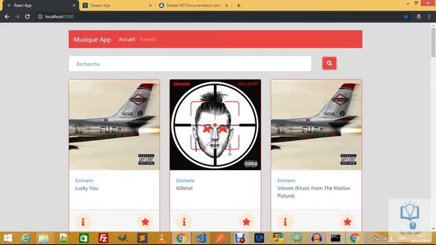Star the Killshot track as favorite
Viewport: 436px width, 245px height.
(x=246, y=222)
